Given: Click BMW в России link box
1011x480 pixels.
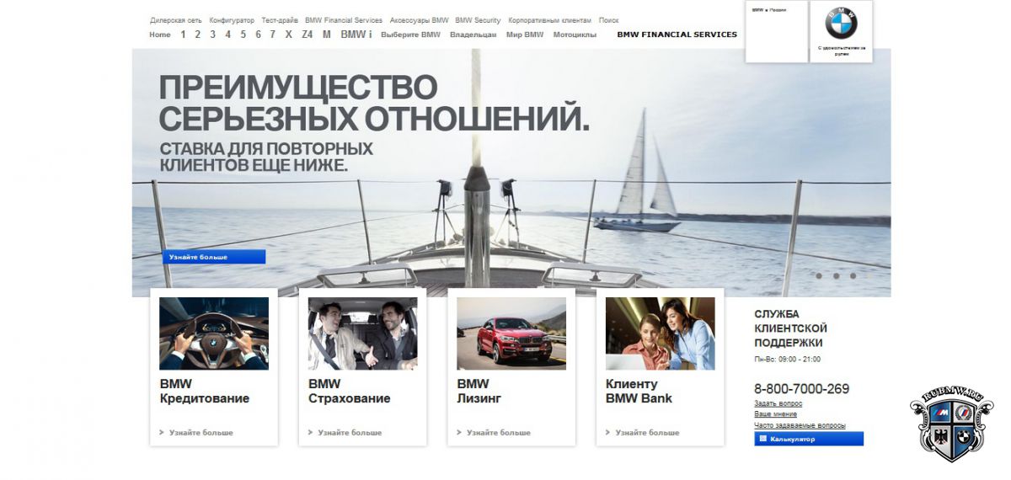Looking at the screenshot, I should 776,31.
